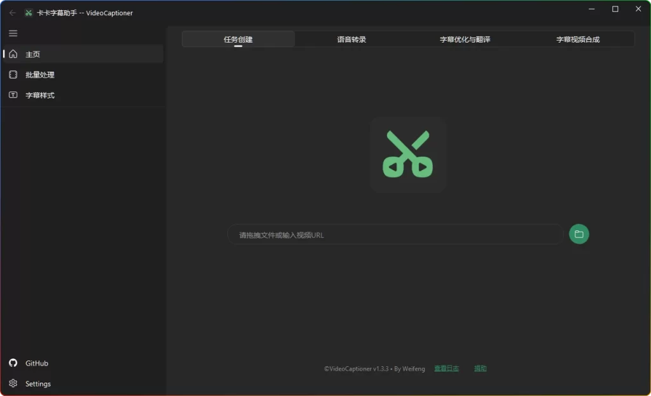The height and width of the screenshot is (396, 651).
Task: Click the back arrow in the title bar
Action: (13, 12)
